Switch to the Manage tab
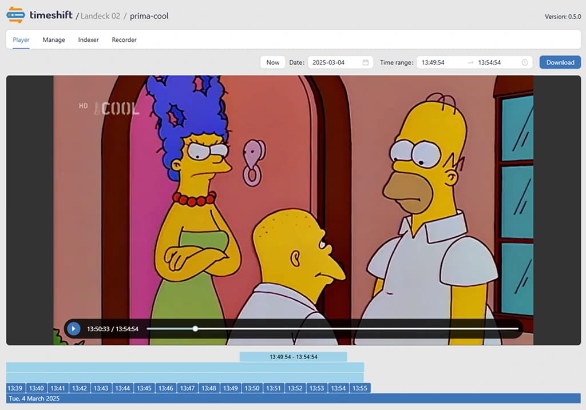This screenshot has width=586, height=410. (x=54, y=40)
